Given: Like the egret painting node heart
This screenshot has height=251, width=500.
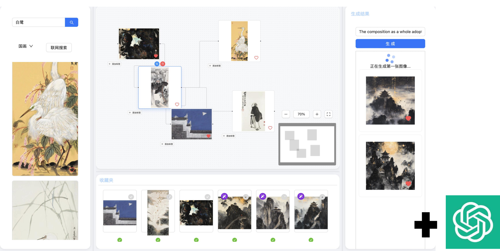Looking at the screenshot, I should 256,58.
